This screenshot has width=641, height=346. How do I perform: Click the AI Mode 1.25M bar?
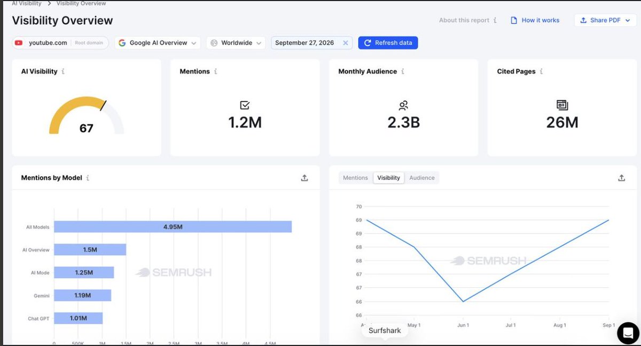click(x=84, y=272)
